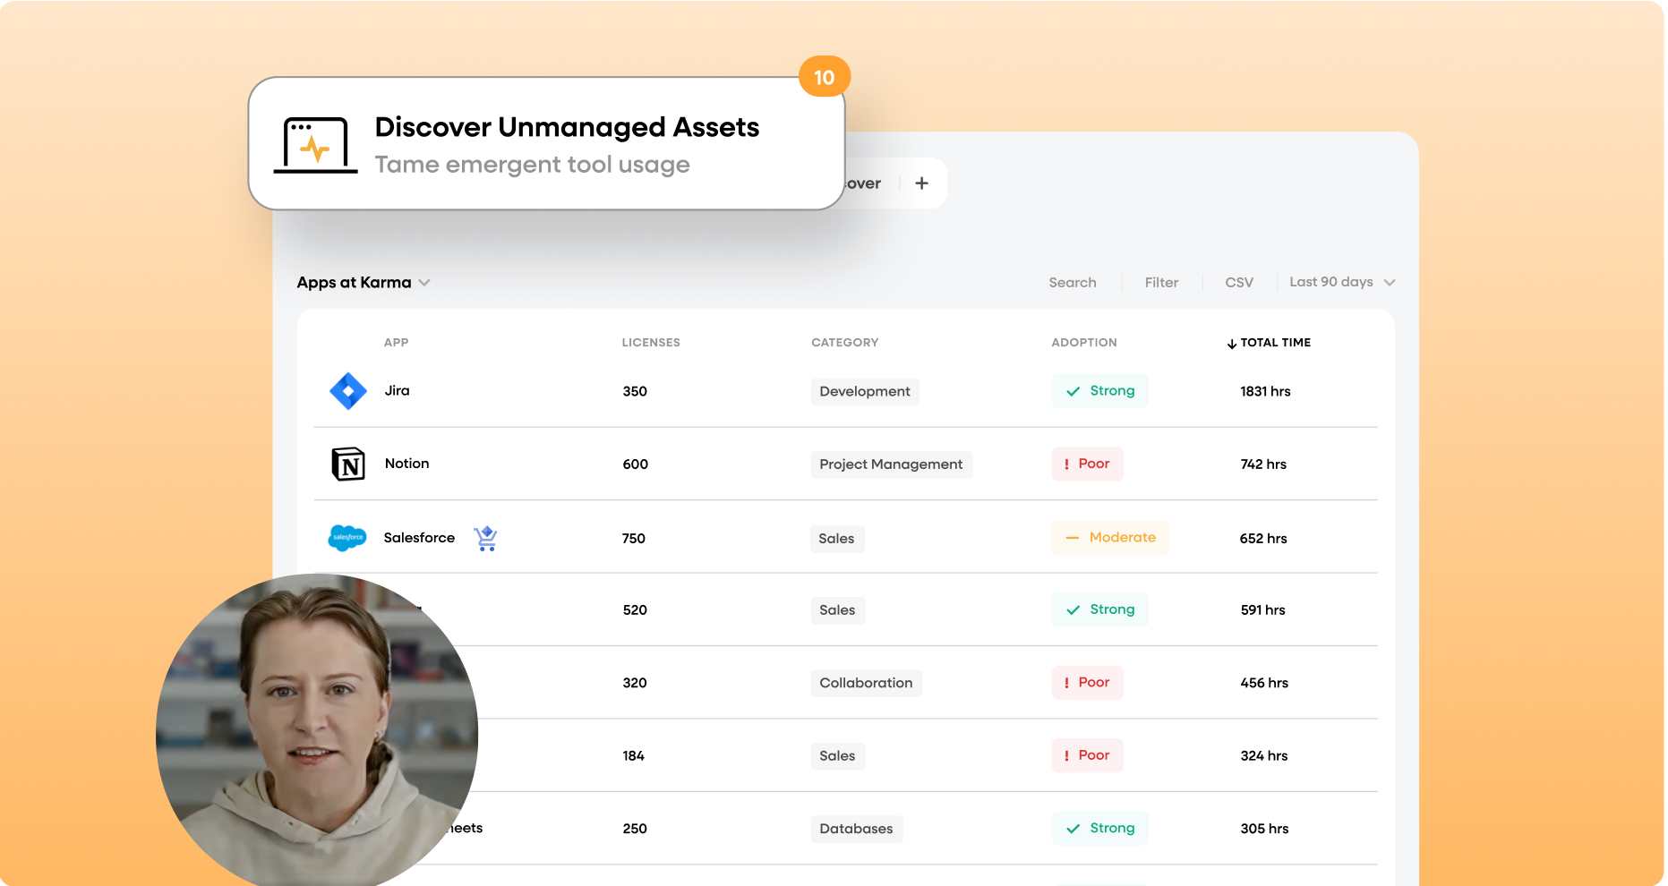Click the 591 hrs total time value

[1263, 610]
